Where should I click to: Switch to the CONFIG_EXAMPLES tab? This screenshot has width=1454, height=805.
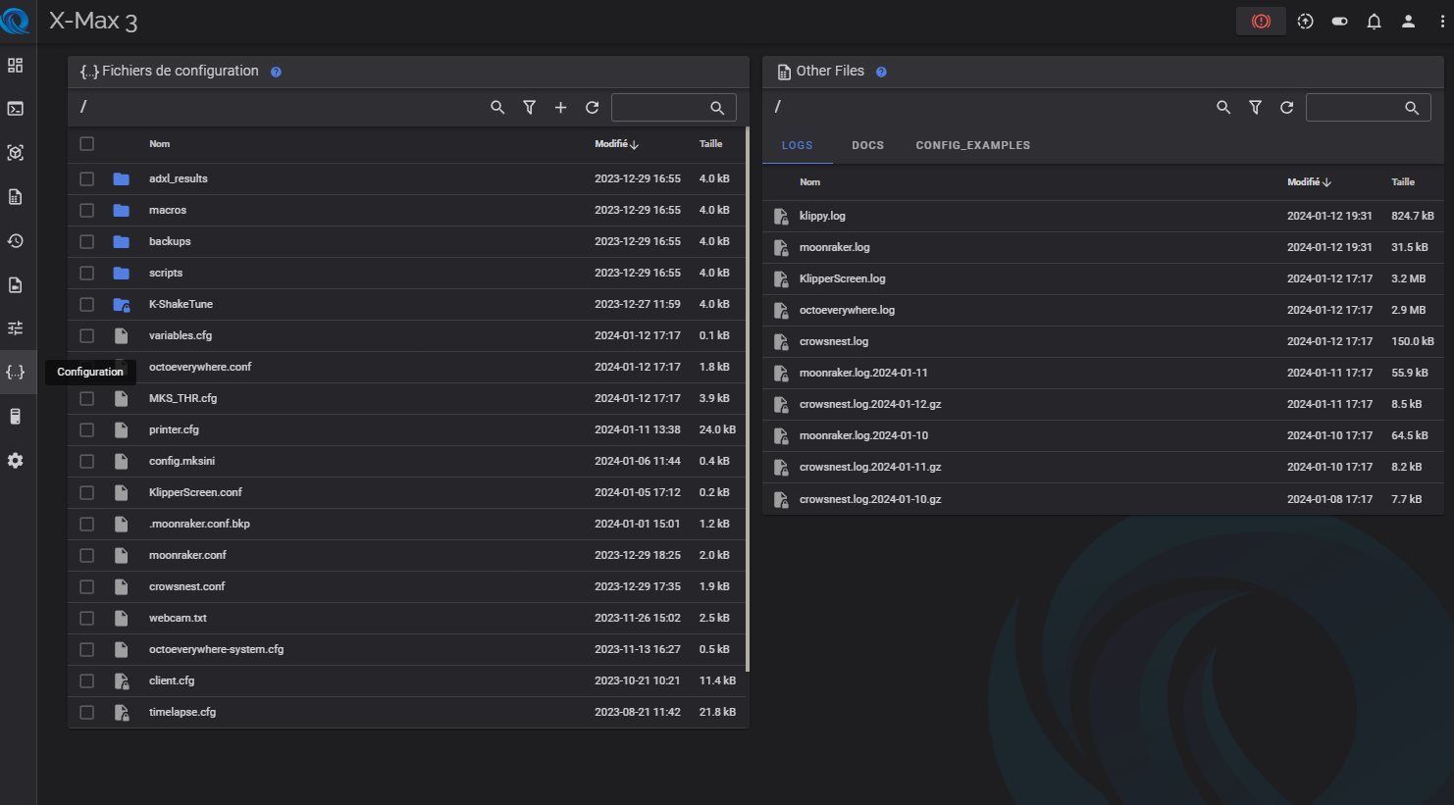pos(972,145)
